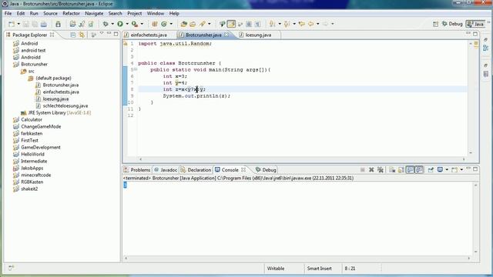Click Open Perspective icon left of Debug
Image resolution: width=493 pixels, height=277 pixels.
[435, 24]
